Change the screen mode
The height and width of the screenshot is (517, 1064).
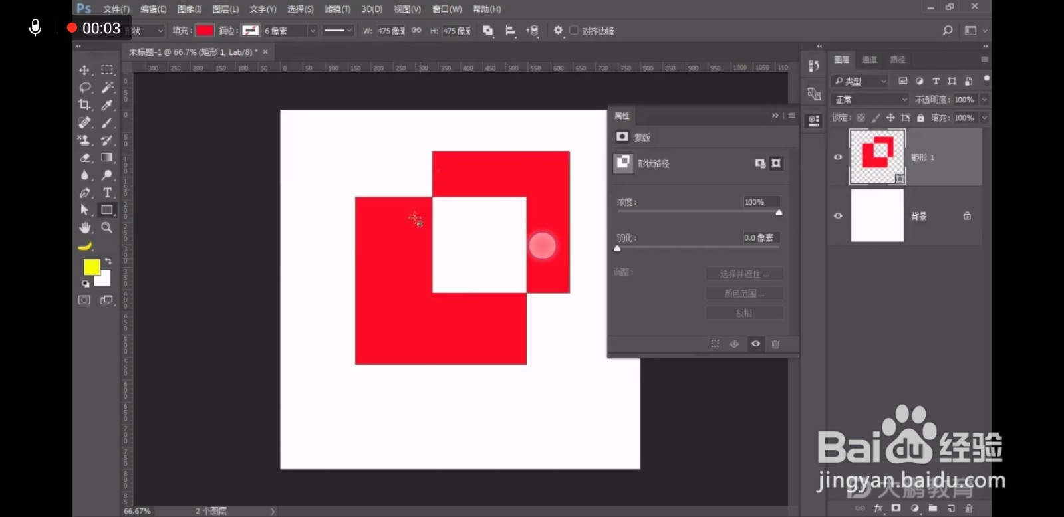point(106,300)
